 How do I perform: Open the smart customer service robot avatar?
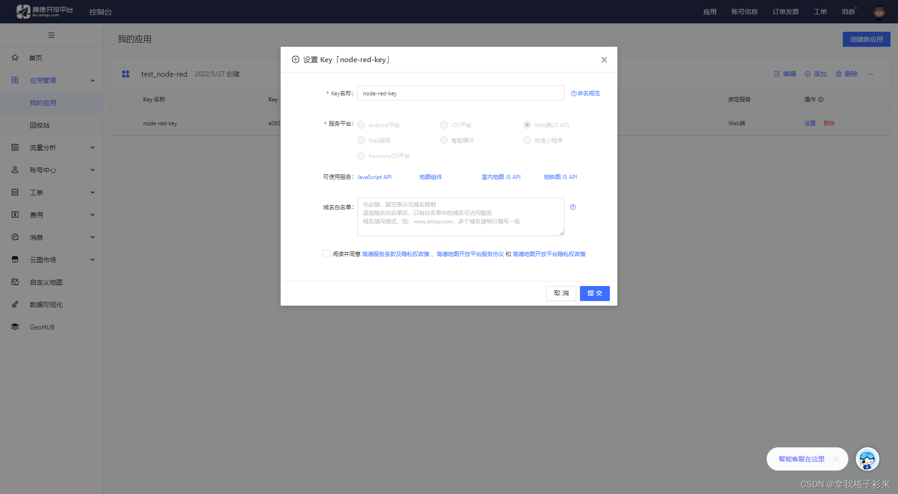pyautogui.click(x=868, y=459)
